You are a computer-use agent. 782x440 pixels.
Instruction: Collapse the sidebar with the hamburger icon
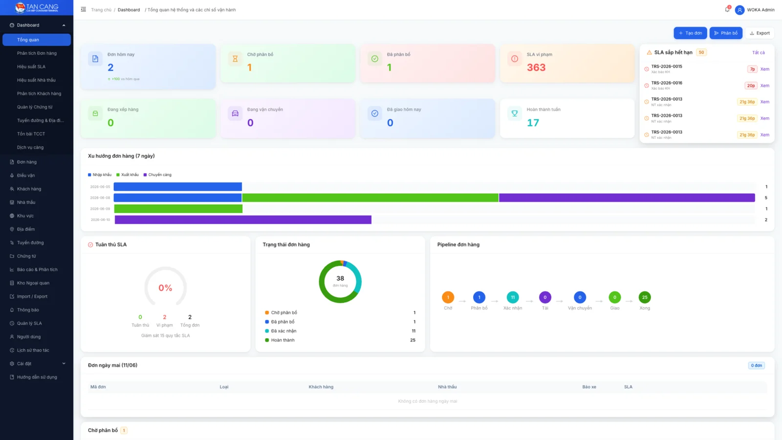coord(84,9)
